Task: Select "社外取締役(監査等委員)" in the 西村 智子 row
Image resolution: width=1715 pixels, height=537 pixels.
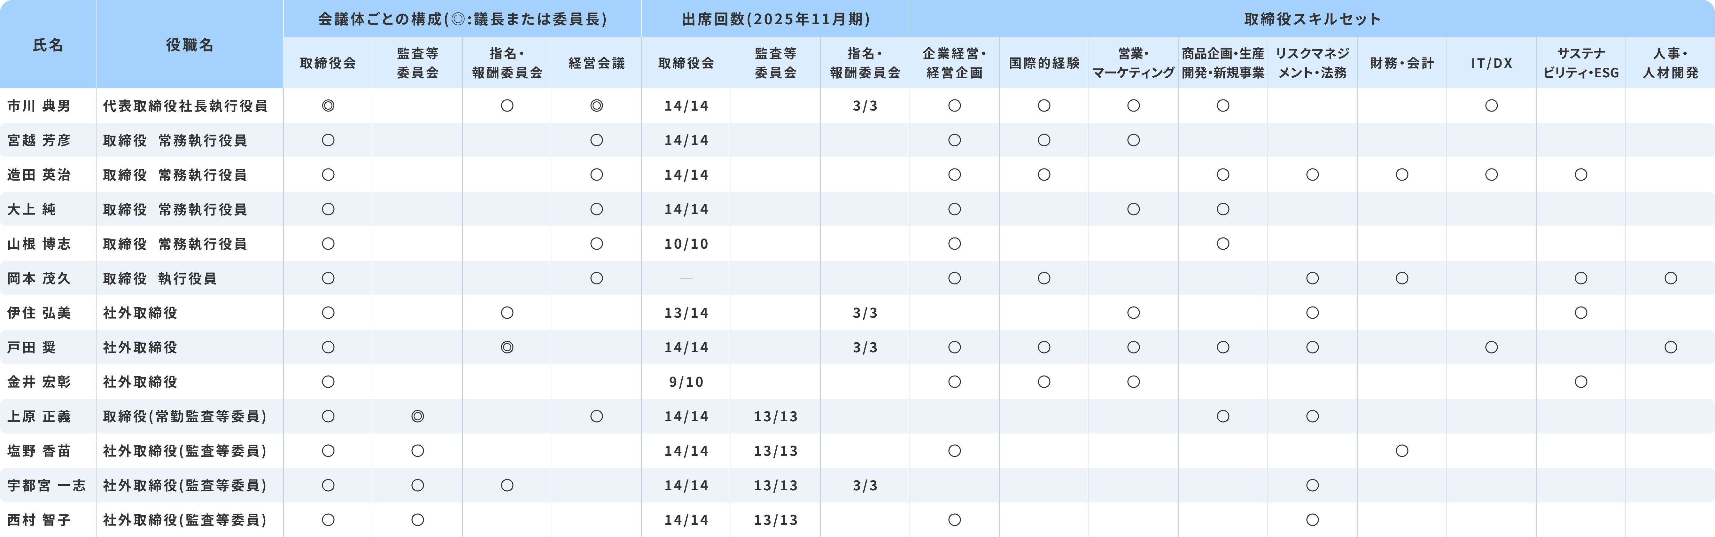Action: [185, 520]
